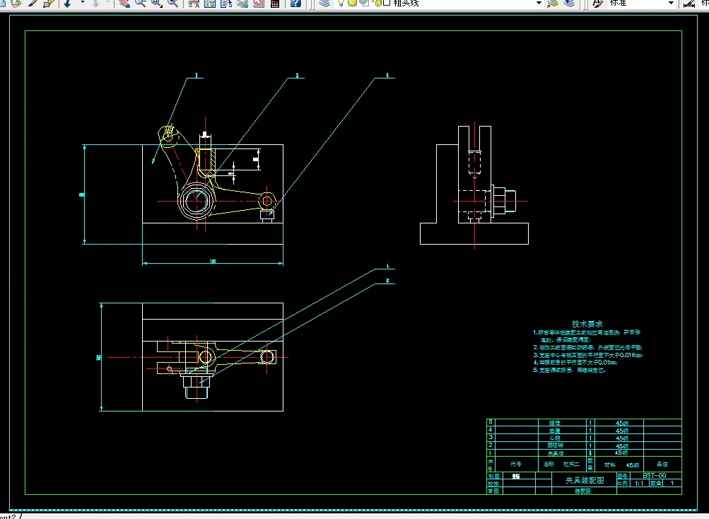Open the DesignCenter icon
Viewport: 709px width, 519px height.
[x=210, y=3]
